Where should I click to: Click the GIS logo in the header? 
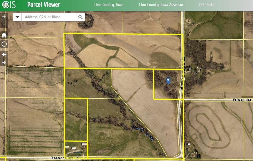pos(8,5)
